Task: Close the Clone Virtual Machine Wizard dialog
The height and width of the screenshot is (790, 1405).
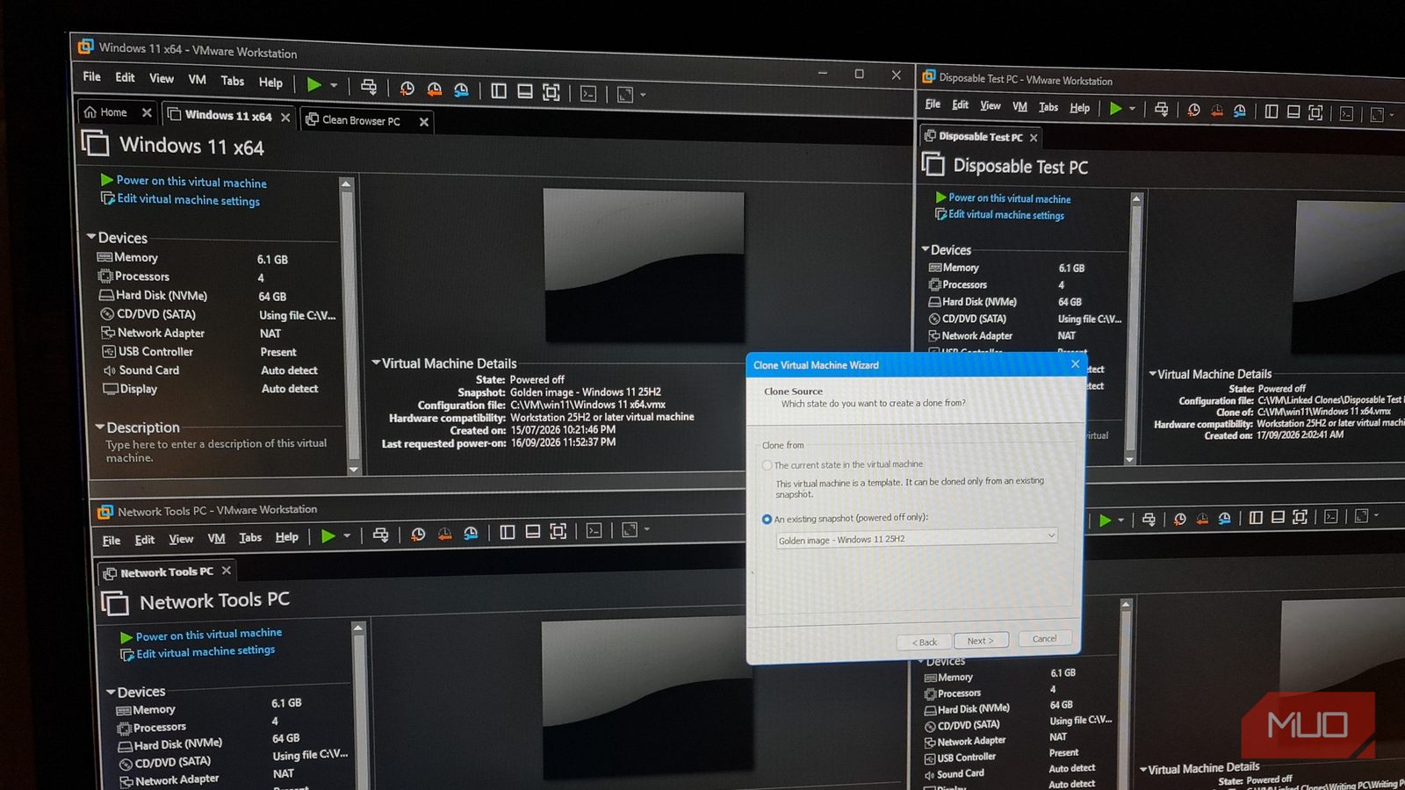Action: click(1075, 363)
